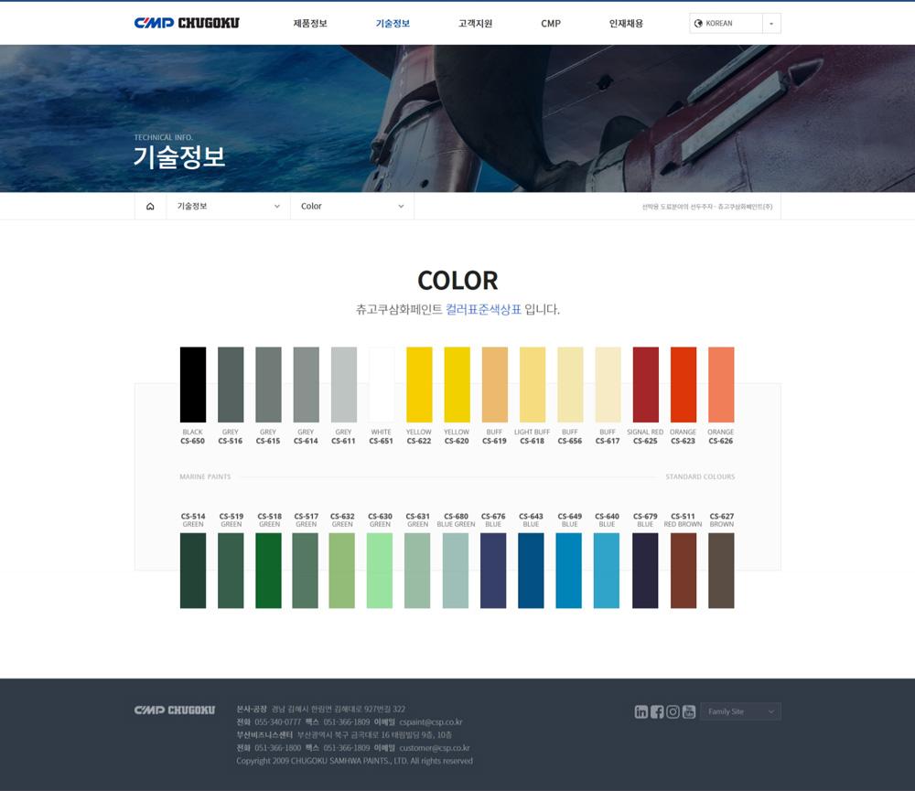Open the CMP navigation menu item

pyautogui.click(x=551, y=23)
